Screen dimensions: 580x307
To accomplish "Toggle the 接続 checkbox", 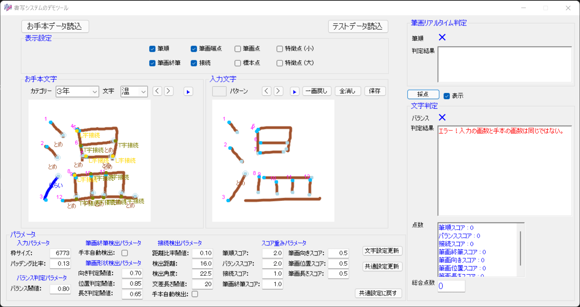I will [194, 63].
